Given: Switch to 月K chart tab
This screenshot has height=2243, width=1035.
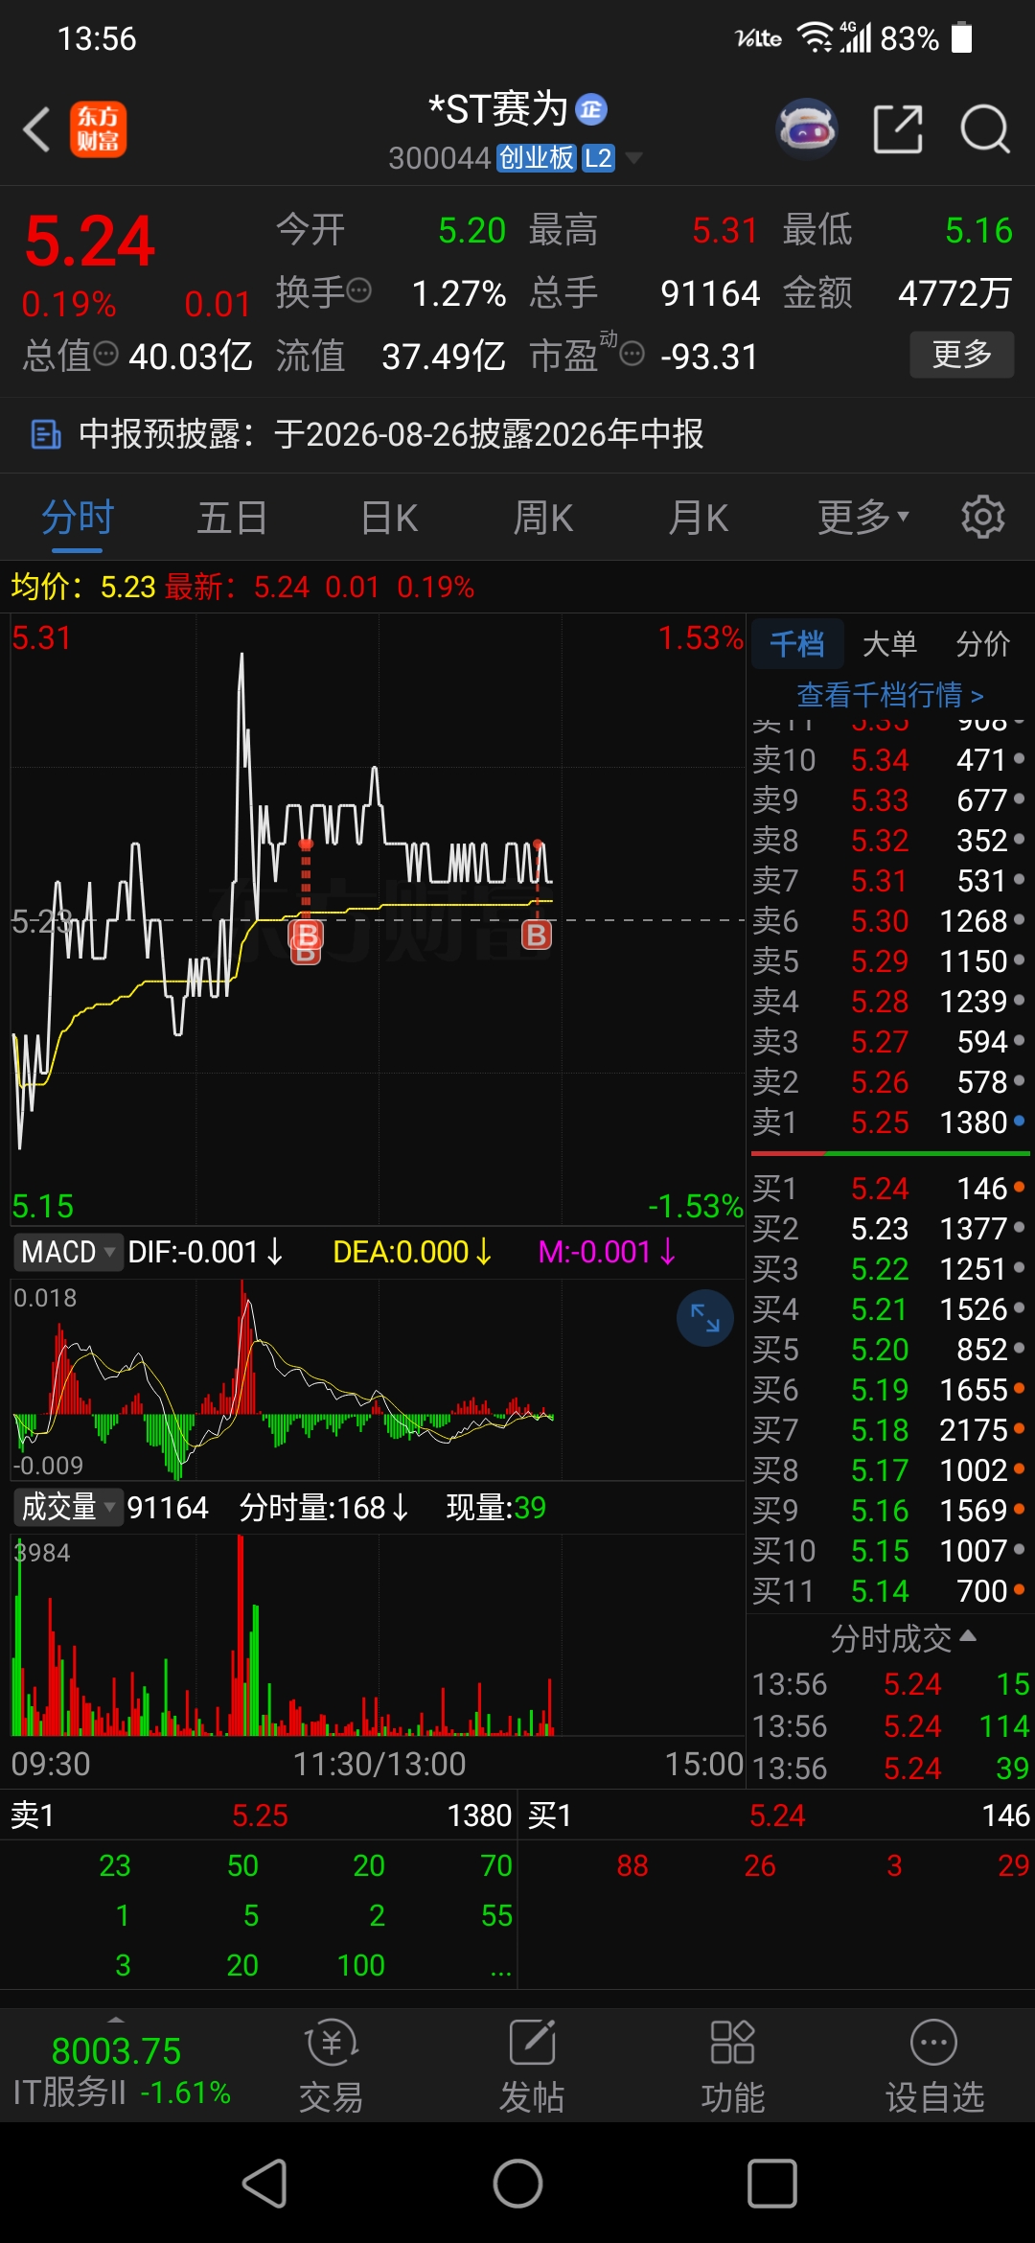Looking at the screenshot, I should point(699,518).
